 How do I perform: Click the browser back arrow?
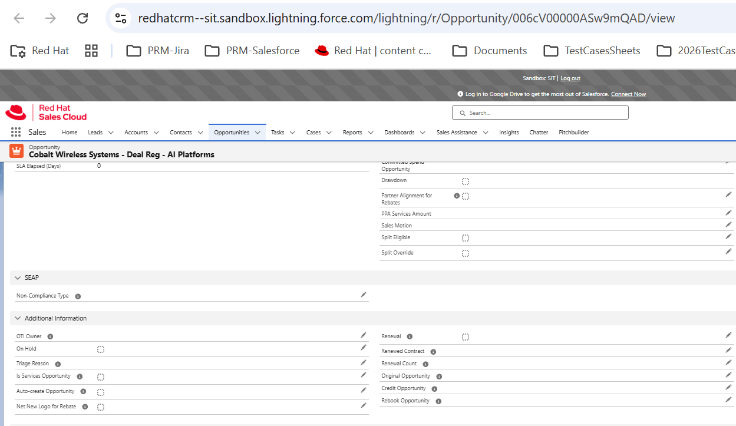point(19,18)
